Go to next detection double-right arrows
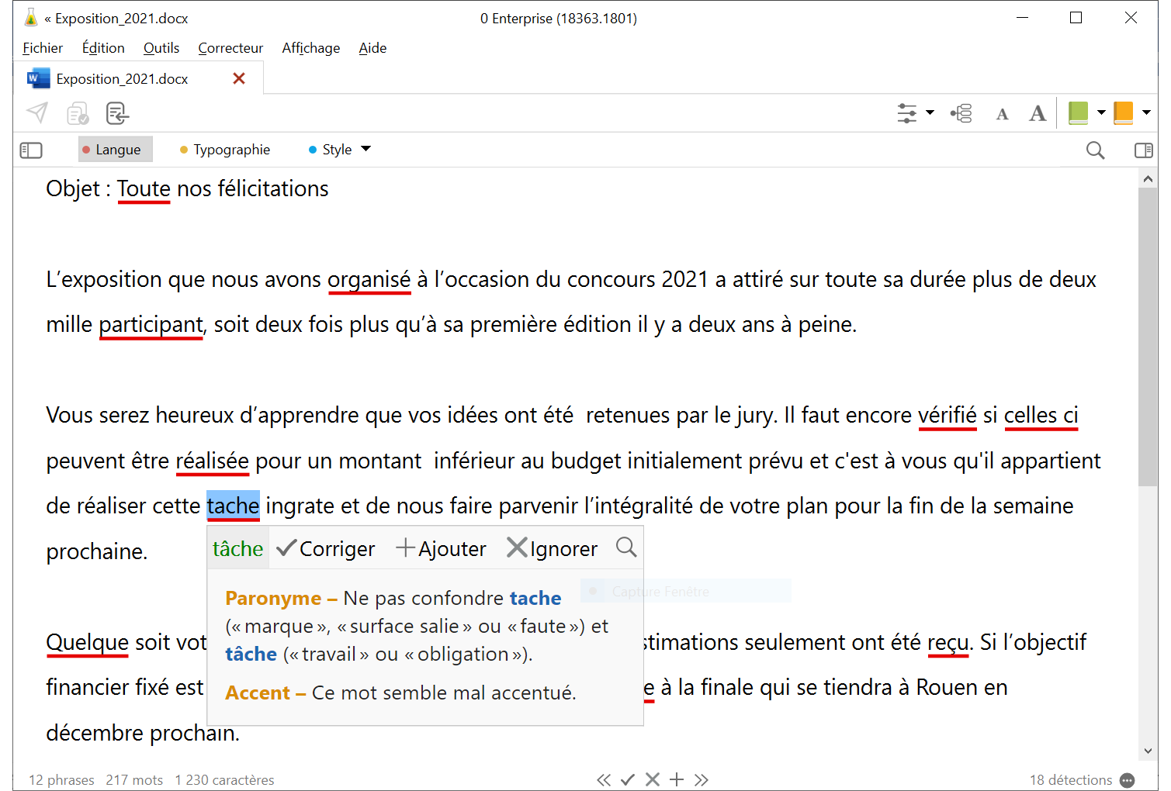The width and height of the screenshot is (1171, 791). click(x=702, y=780)
